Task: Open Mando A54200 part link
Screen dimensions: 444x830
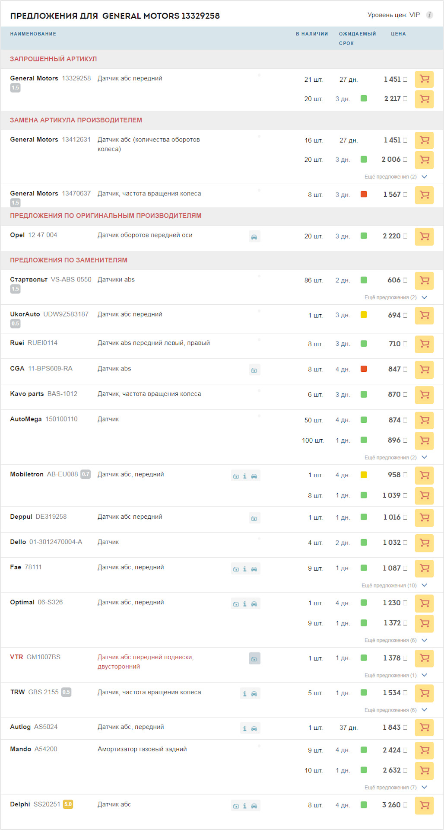Action: (34, 749)
